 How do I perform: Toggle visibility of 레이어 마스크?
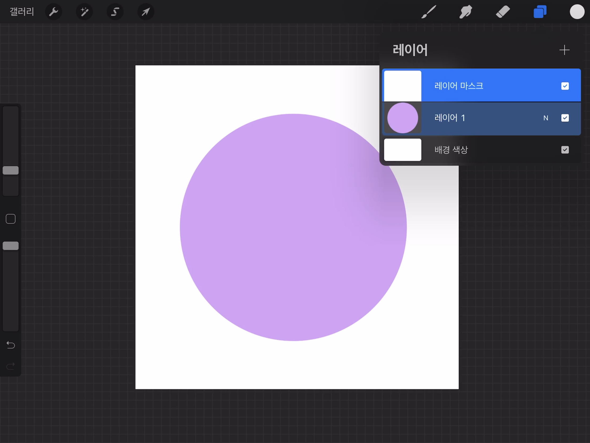click(x=565, y=86)
